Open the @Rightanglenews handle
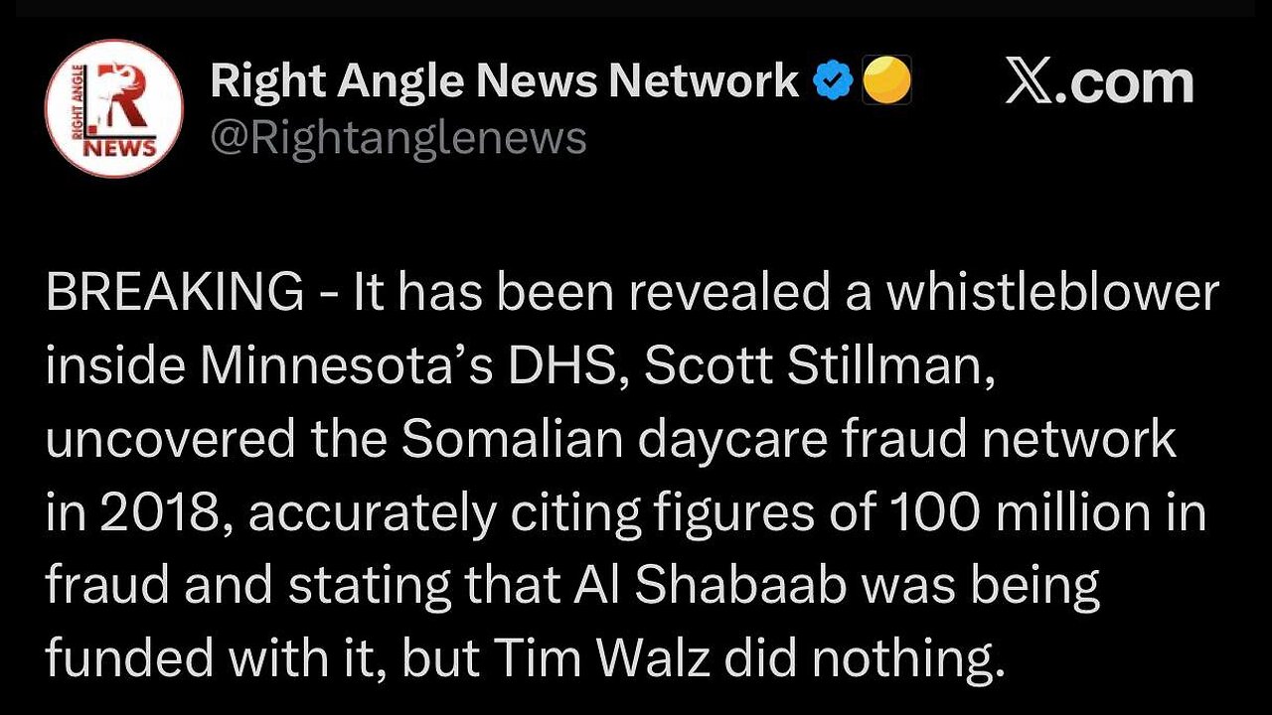This screenshot has height=715, width=1272. tap(398, 138)
